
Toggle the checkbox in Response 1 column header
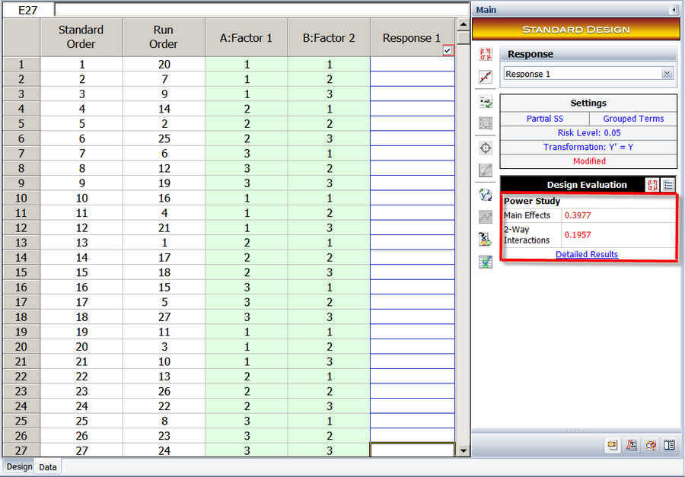(448, 50)
